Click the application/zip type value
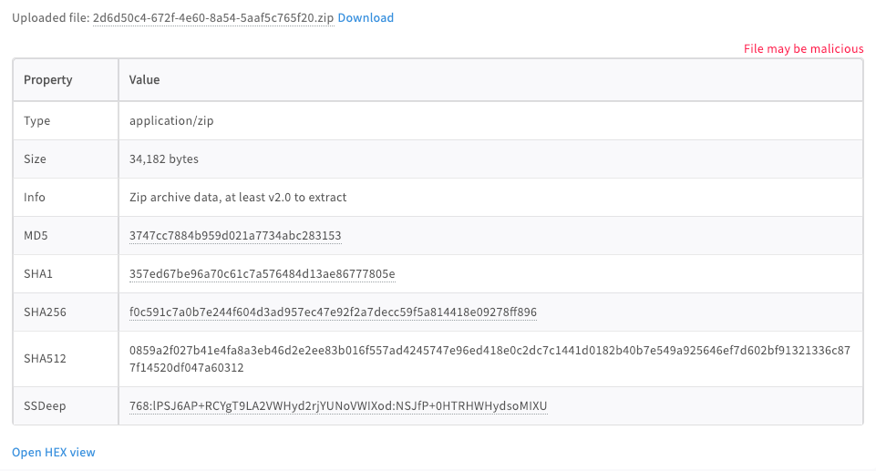The height and width of the screenshot is (471, 876). (x=171, y=121)
